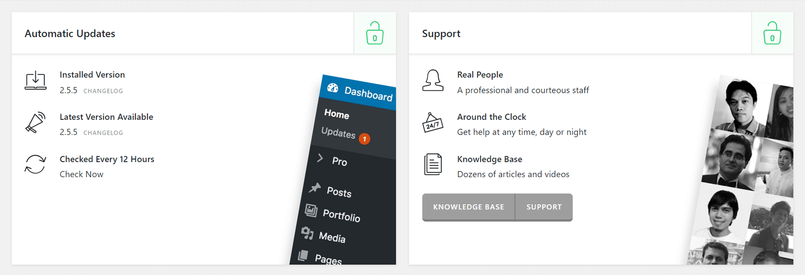Click the Knowledge Base document icon
The height and width of the screenshot is (275, 805).
[x=433, y=164]
